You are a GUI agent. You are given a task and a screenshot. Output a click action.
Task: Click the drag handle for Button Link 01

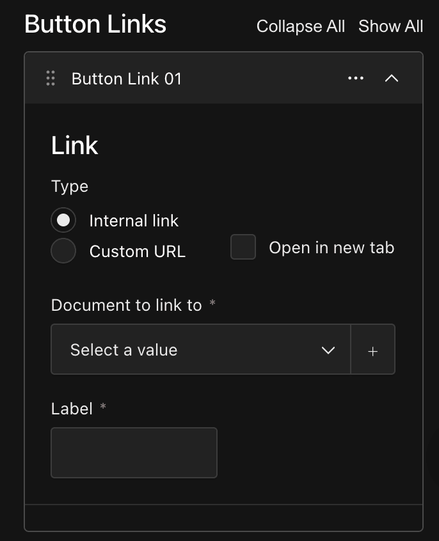pyautogui.click(x=51, y=78)
